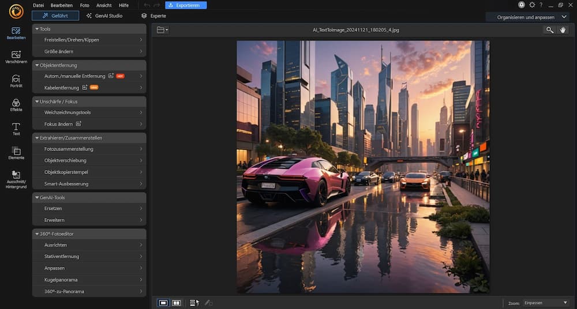
Task: Click the redo arrow icon
Action: 157,5
